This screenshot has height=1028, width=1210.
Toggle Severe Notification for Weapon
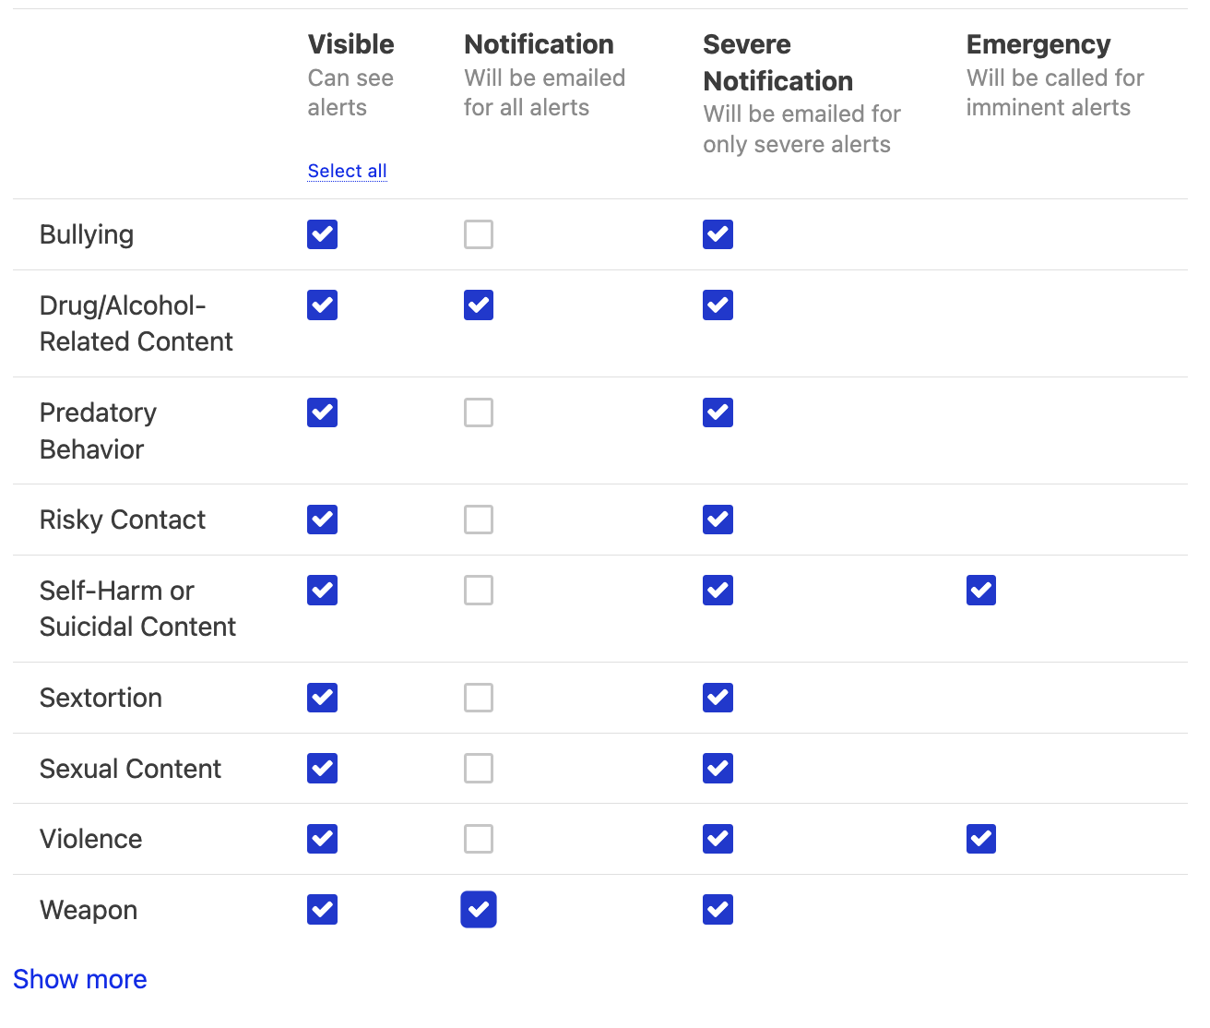718,910
